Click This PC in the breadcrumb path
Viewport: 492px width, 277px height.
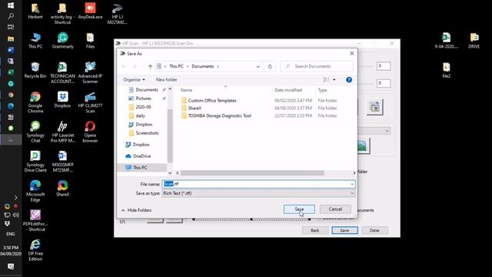pos(176,66)
